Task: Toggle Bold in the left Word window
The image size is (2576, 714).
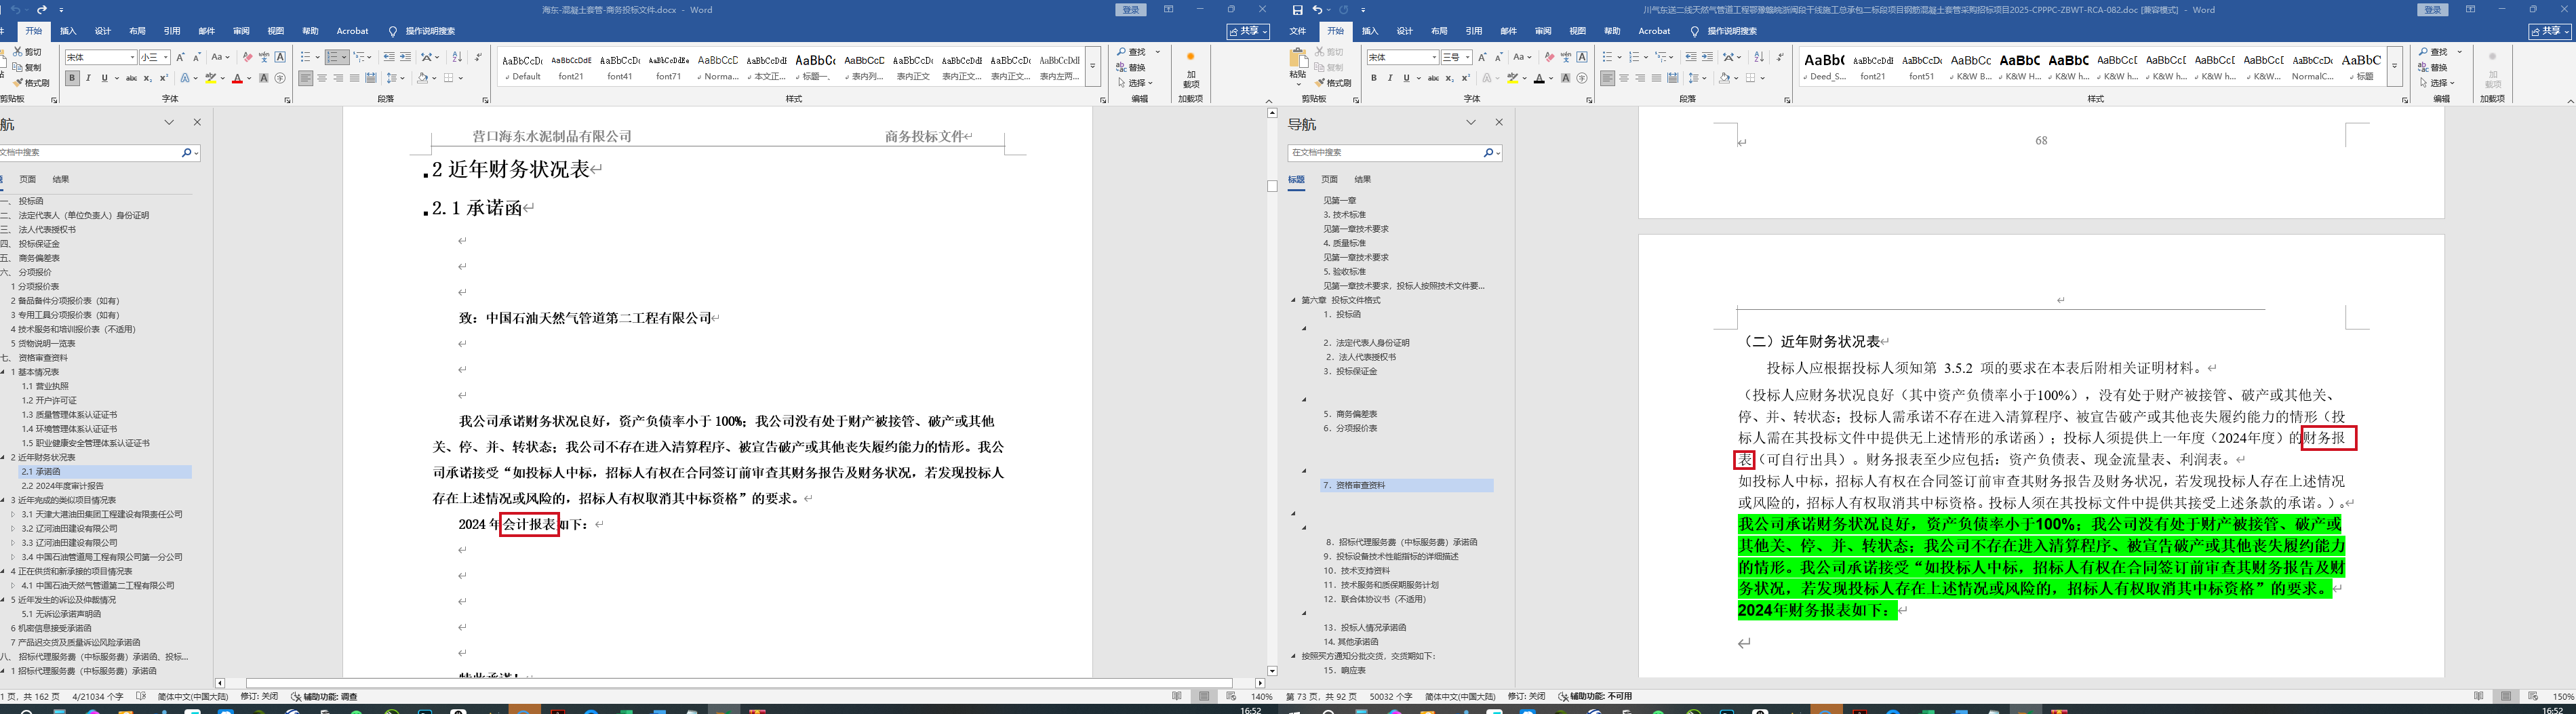Action: click(72, 78)
